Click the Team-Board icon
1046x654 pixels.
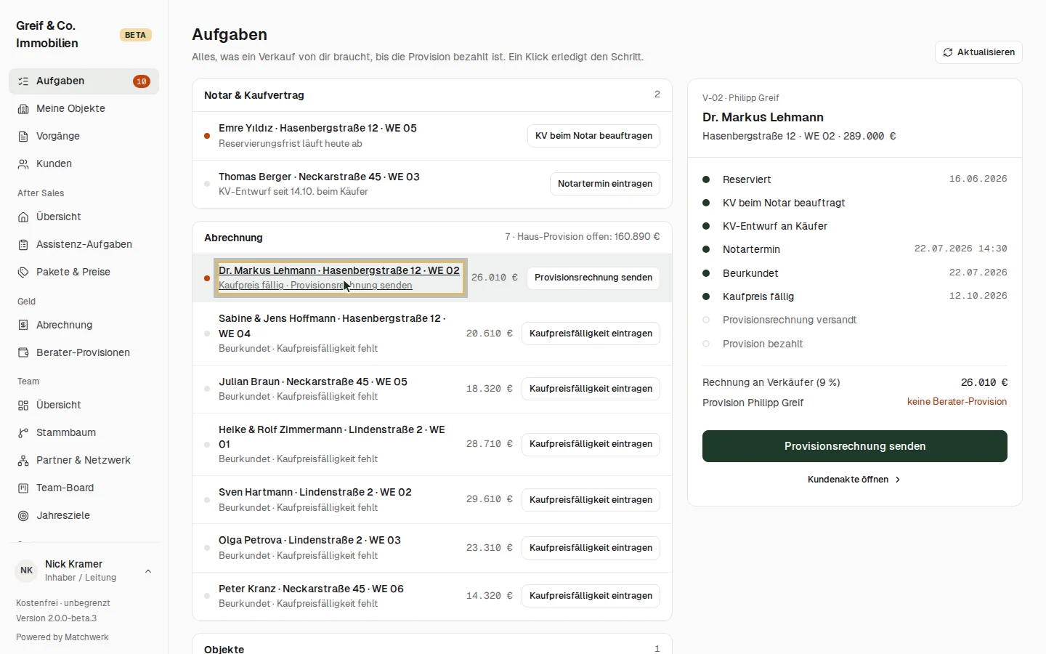tap(23, 488)
